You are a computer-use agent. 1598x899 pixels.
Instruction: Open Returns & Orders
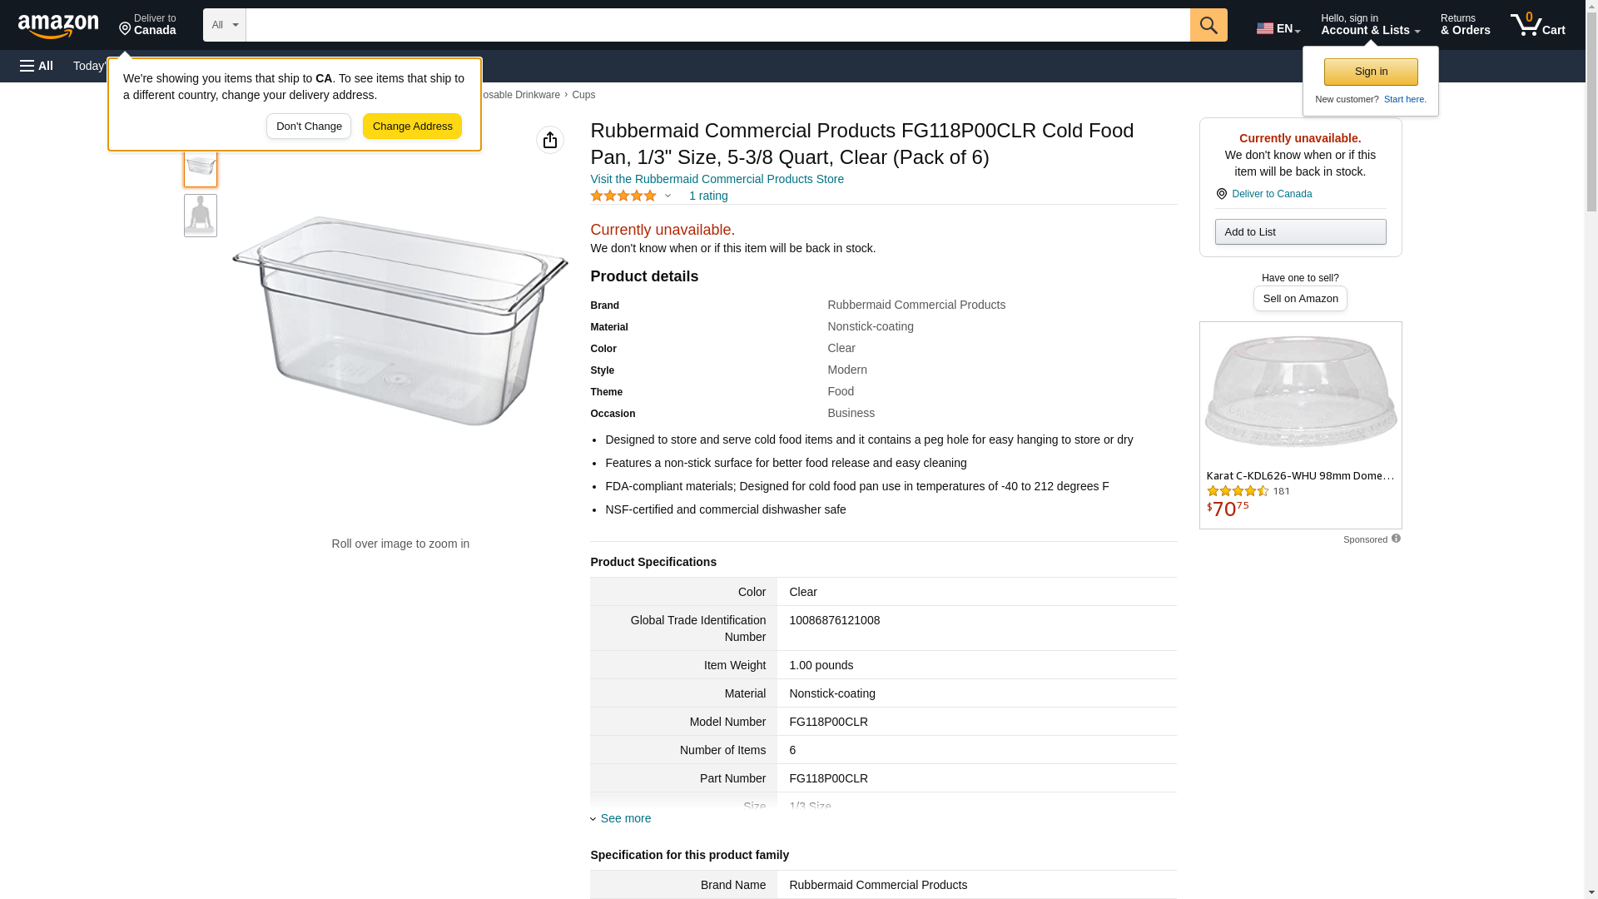[1465, 25]
